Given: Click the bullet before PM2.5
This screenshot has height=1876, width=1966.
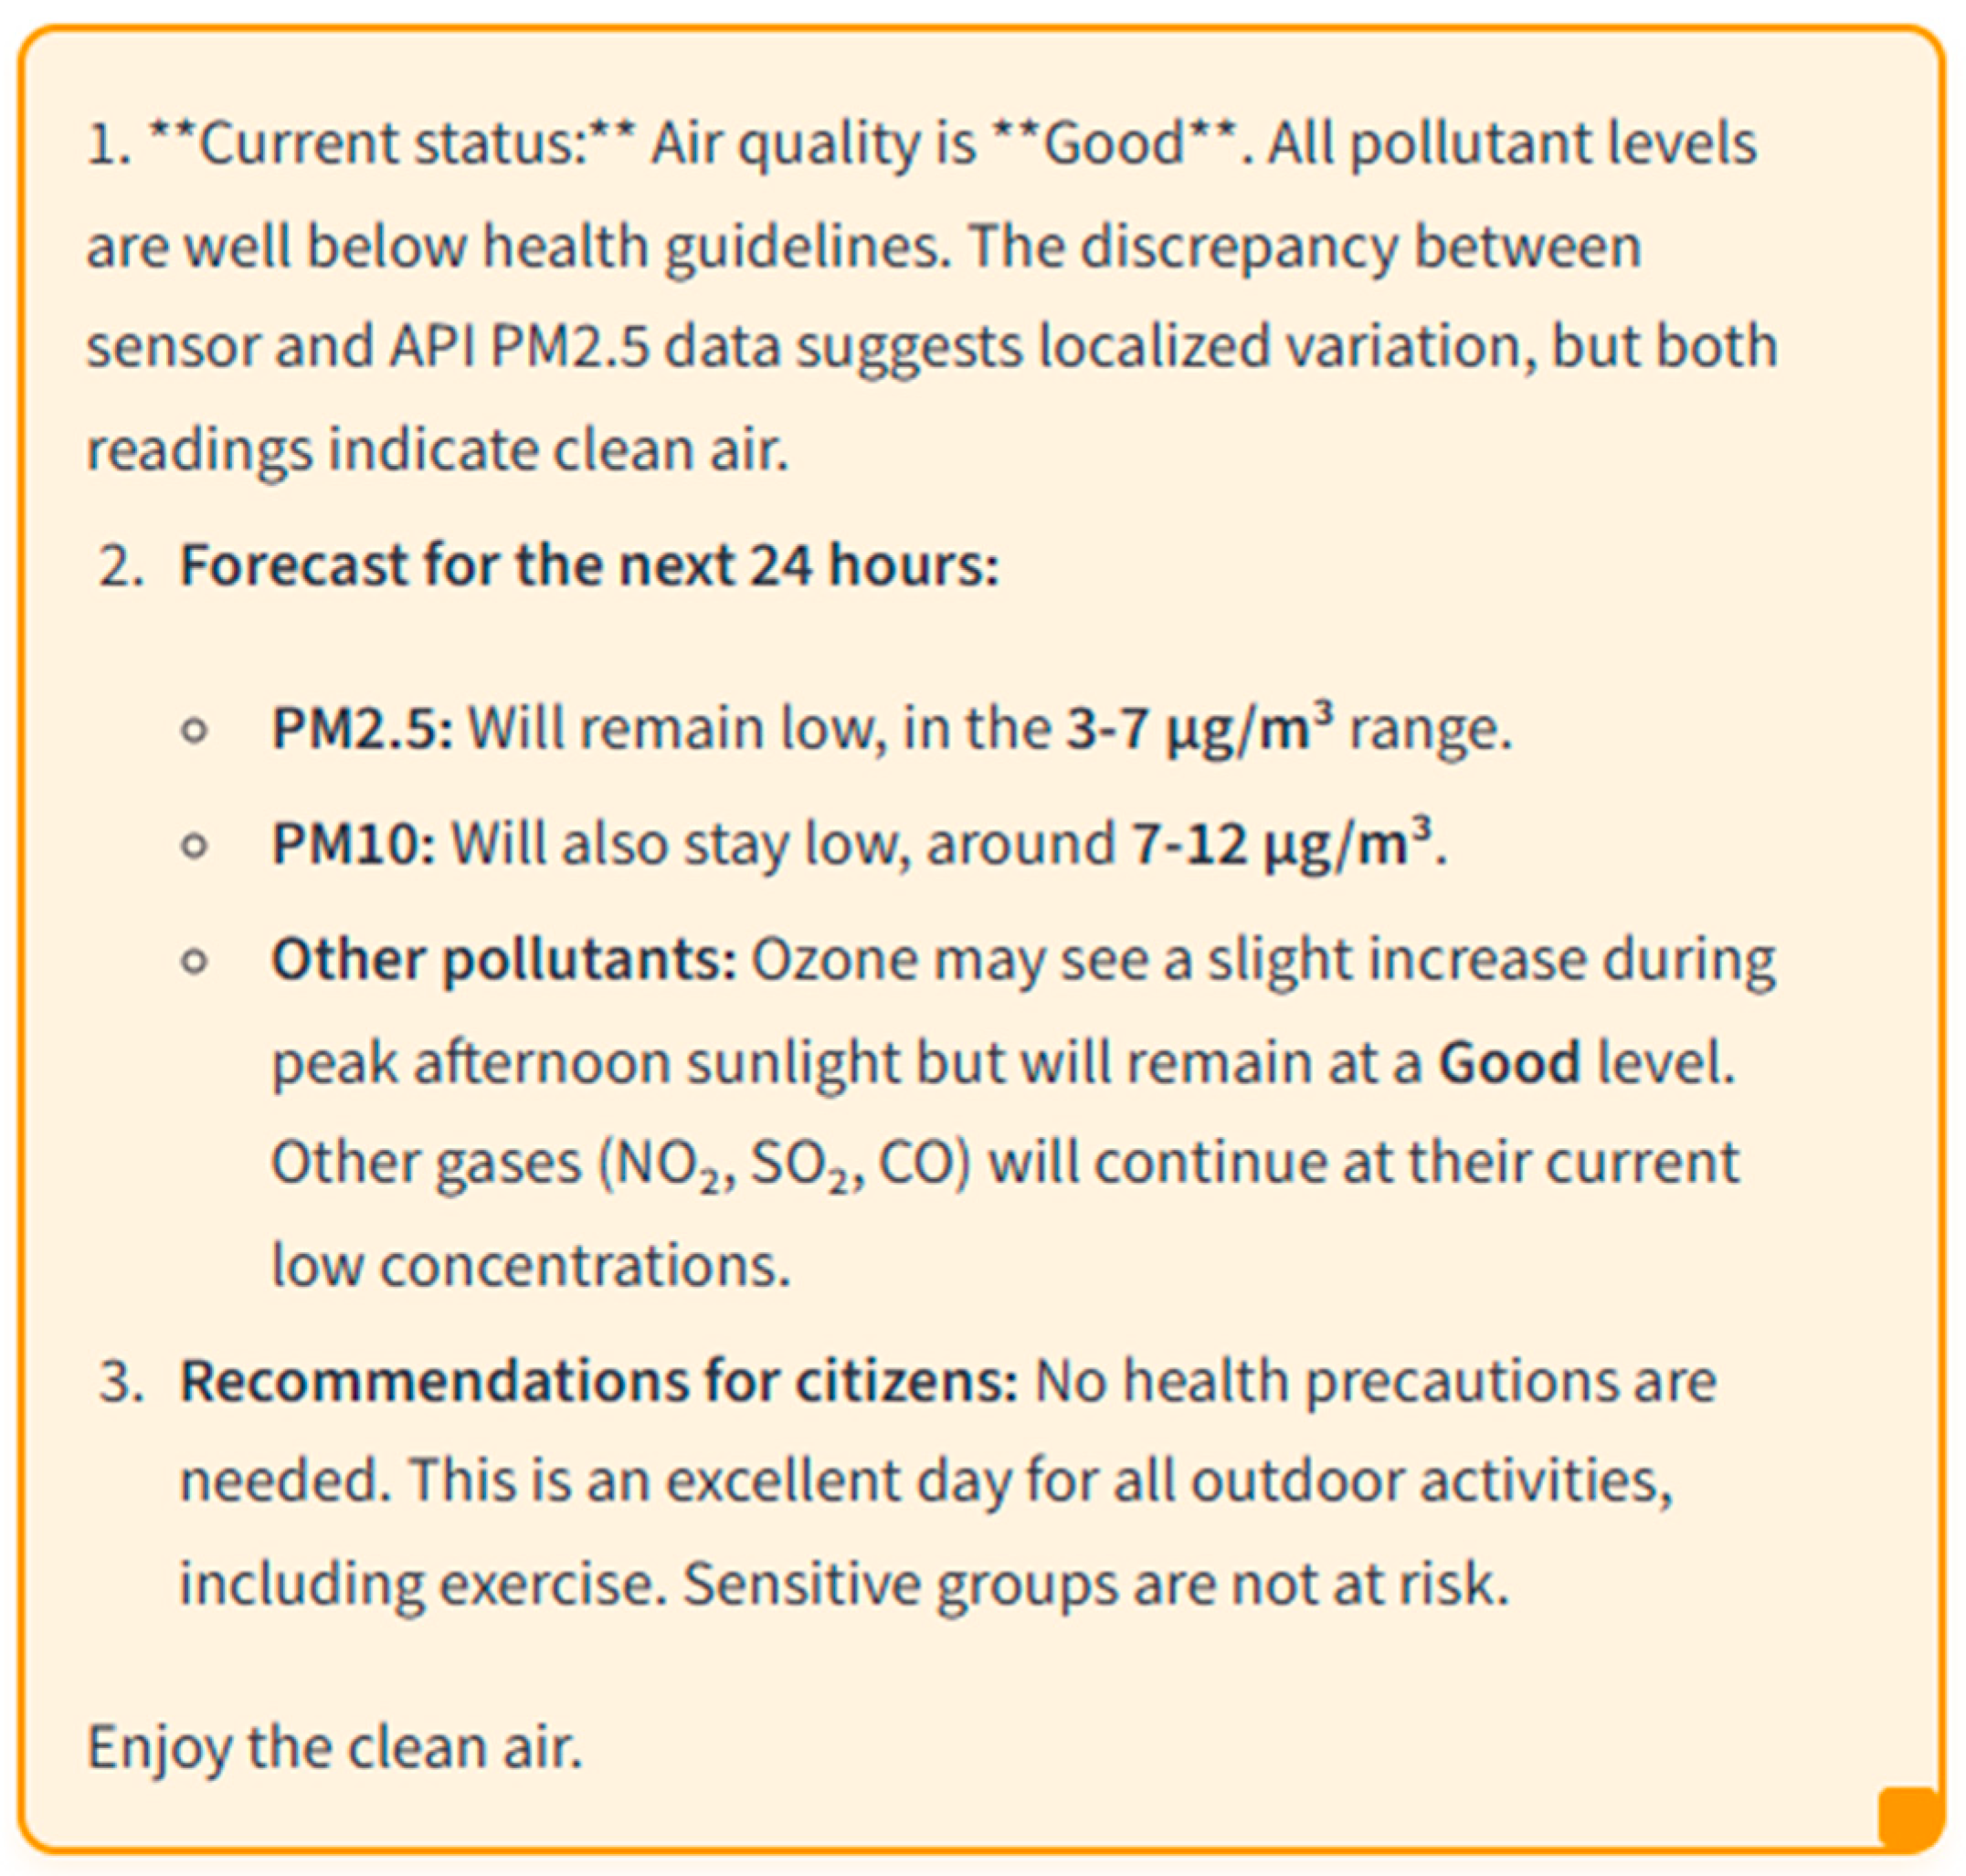Looking at the screenshot, I should click(x=195, y=730).
